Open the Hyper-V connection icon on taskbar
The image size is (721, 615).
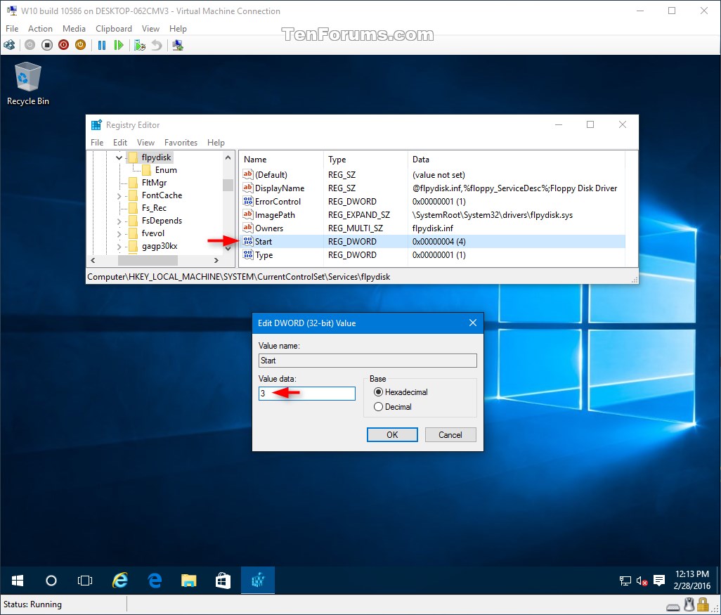[257, 581]
